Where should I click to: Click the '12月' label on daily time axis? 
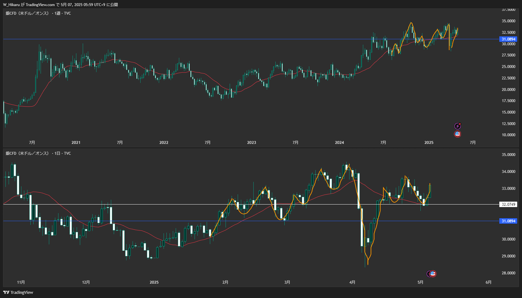(x=86, y=282)
